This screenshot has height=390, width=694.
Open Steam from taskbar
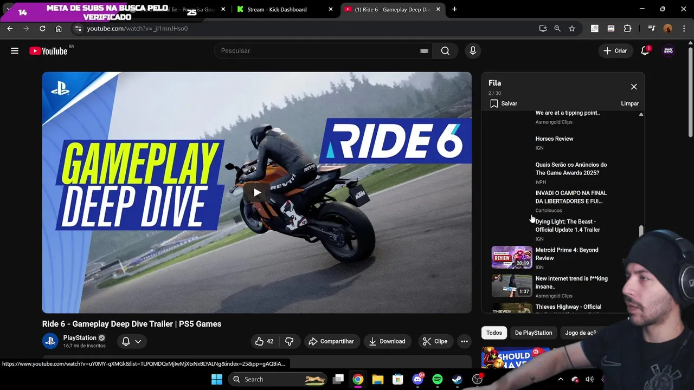pyautogui.click(x=457, y=379)
